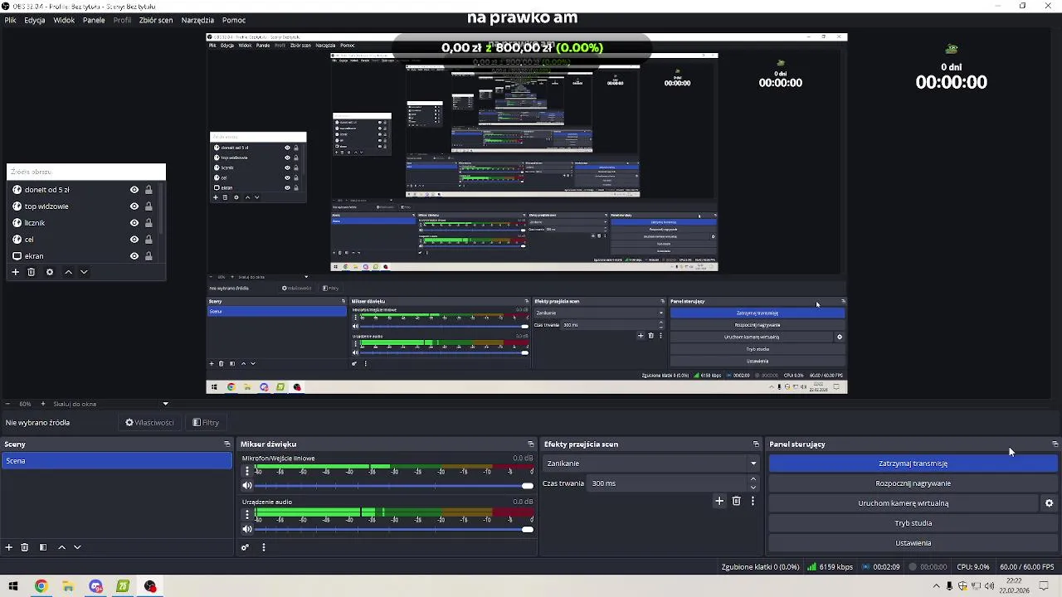The height and width of the screenshot is (597, 1062).
Task: Lock the 'ekran' source
Action: click(x=149, y=256)
